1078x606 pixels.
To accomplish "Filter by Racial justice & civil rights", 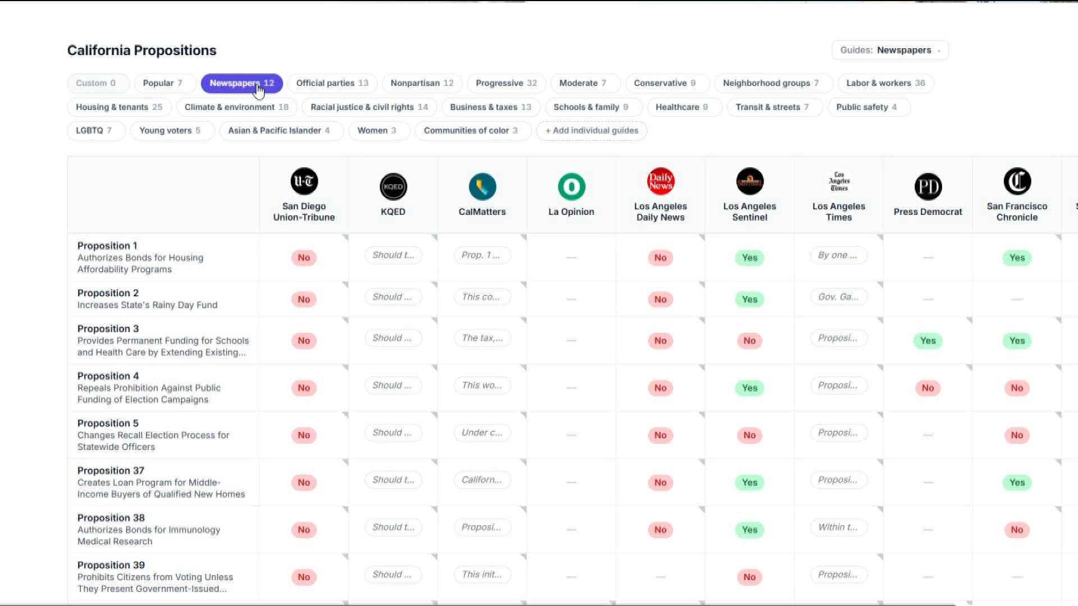I will pyautogui.click(x=369, y=107).
